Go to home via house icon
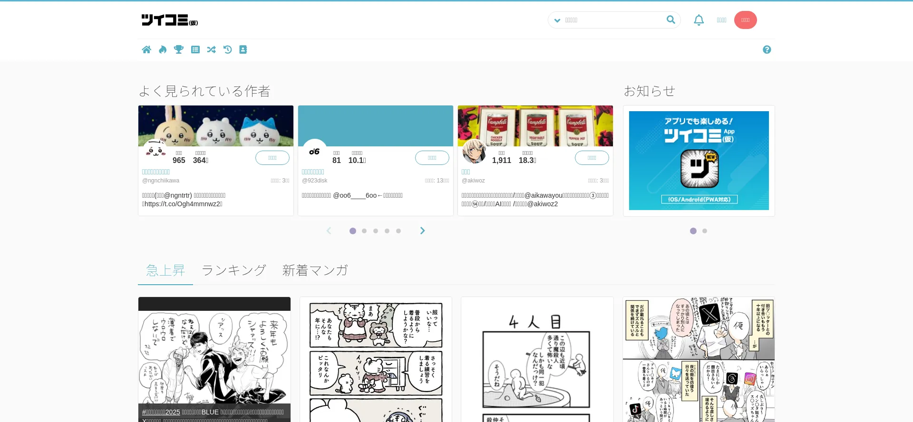This screenshot has height=422, width=913. click(146, 49)
